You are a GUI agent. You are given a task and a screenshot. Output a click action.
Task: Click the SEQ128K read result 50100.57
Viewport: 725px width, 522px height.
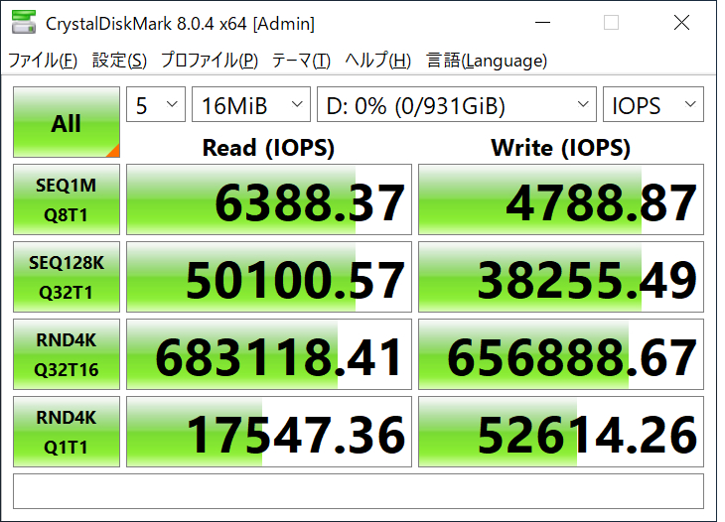(x=268, y=277)
